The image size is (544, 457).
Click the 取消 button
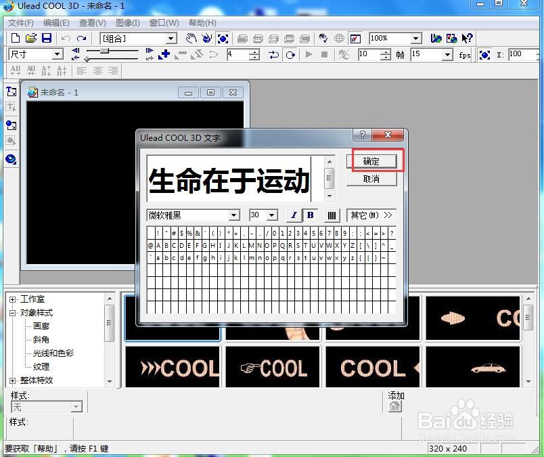(x=371, y=179)
